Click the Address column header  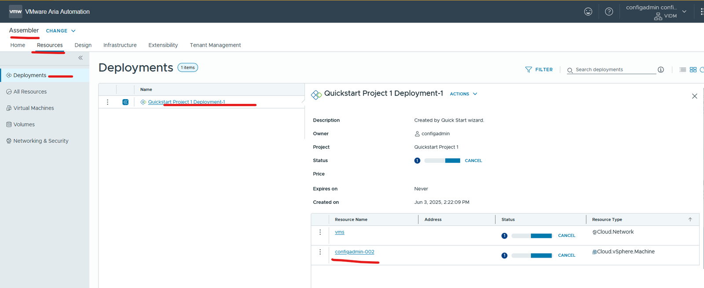pyautogui.click(x=433, y=219)
